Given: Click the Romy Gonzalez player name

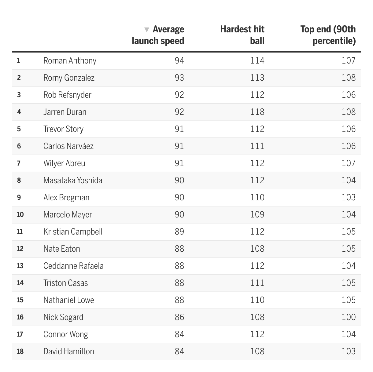Looking at the screenshot, I should click(x=69, y=78).
